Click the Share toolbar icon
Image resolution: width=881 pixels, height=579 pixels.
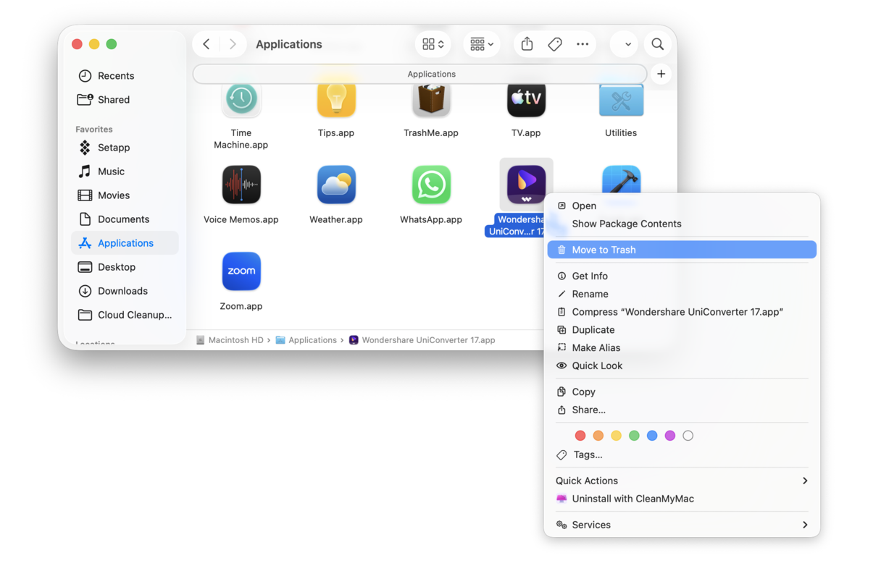tap(527, 44)
